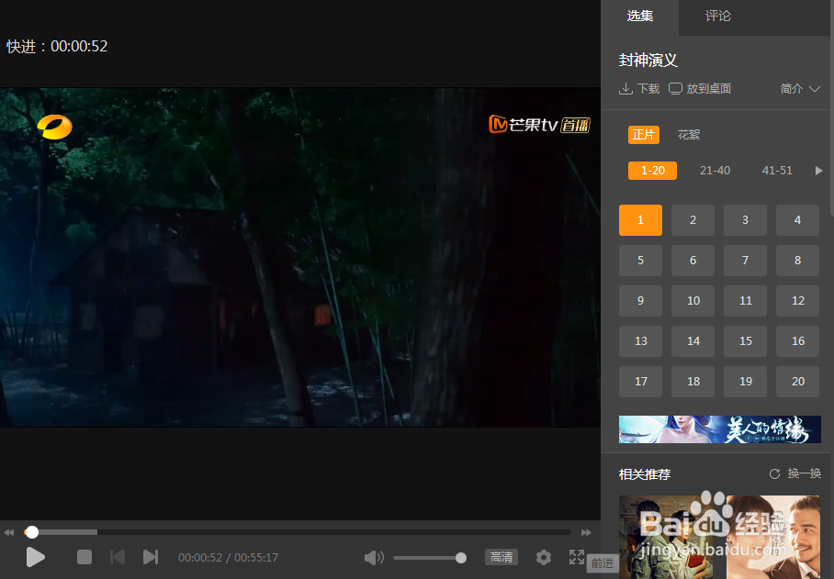Viewport: 834px width, 579px height.
Task: Select episode 6
Action: click(693, 261)
